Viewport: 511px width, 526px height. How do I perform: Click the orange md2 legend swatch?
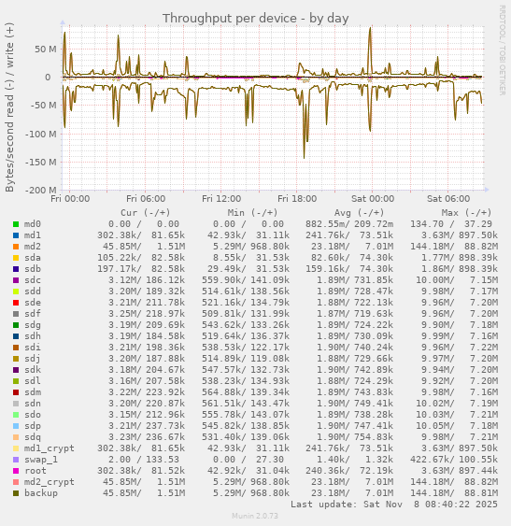pyautogui.click(x=16, y=247)
